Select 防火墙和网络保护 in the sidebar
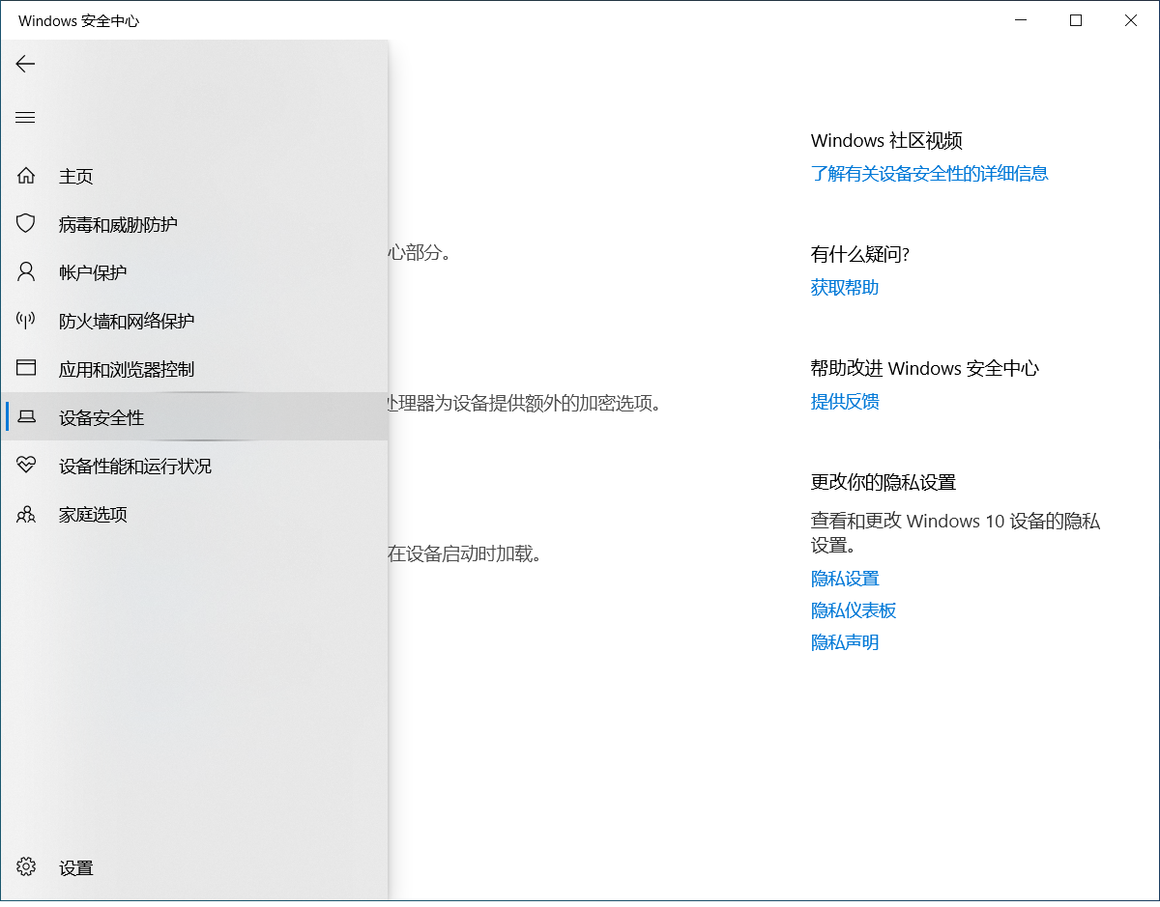The height and width of the screenshot is (907, 1160). coord(127,322)
